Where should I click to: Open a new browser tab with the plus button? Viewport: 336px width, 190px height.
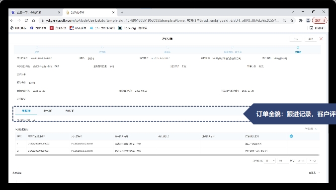point(122,12)
